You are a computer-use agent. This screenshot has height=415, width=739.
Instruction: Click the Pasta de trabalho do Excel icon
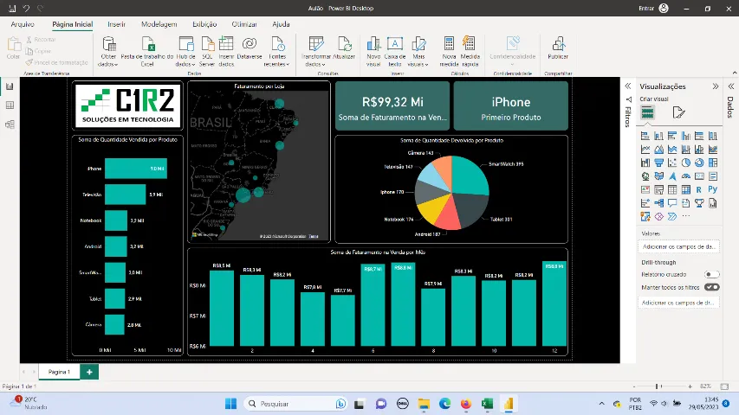click(147, 44)
